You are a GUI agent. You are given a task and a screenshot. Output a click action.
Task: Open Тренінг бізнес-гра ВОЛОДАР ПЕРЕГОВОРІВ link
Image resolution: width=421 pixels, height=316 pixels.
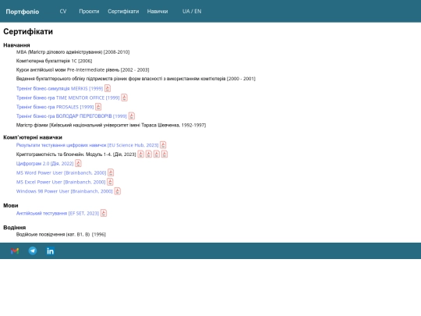[x=72, y=115]
